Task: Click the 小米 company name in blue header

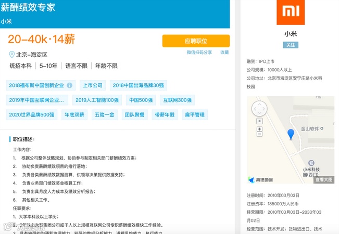Action: 6,21
